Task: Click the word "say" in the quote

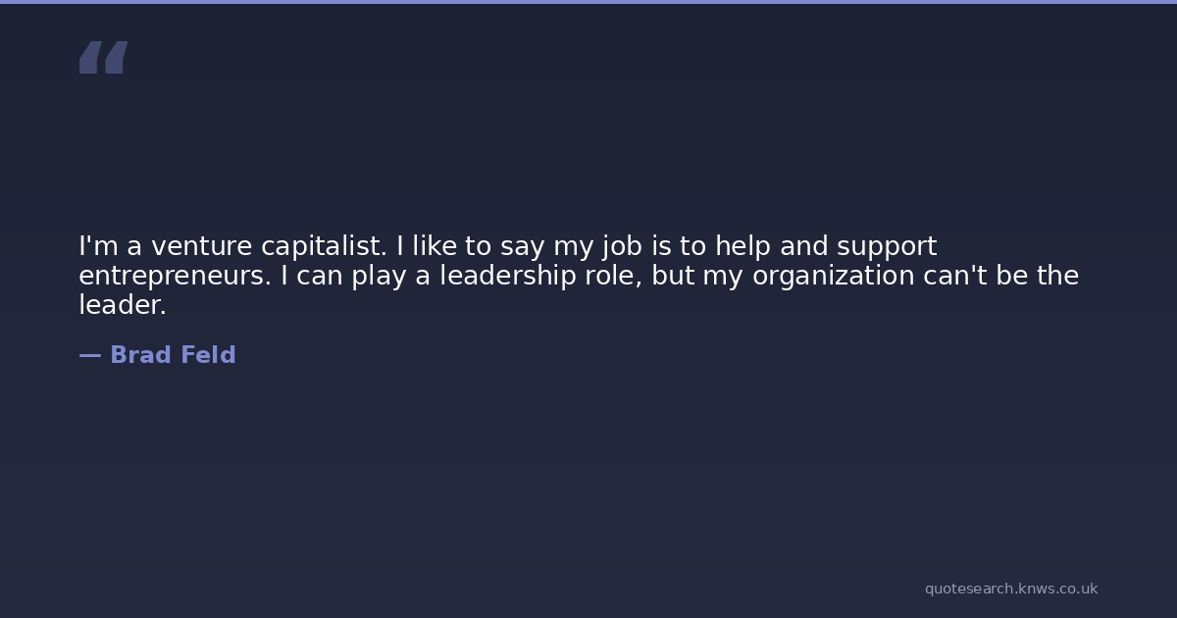Action: pos(523,246)
